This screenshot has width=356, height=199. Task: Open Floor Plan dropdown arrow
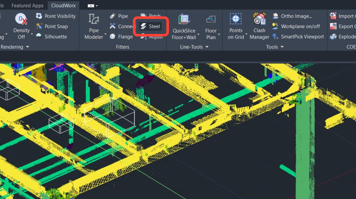[219, 34]
